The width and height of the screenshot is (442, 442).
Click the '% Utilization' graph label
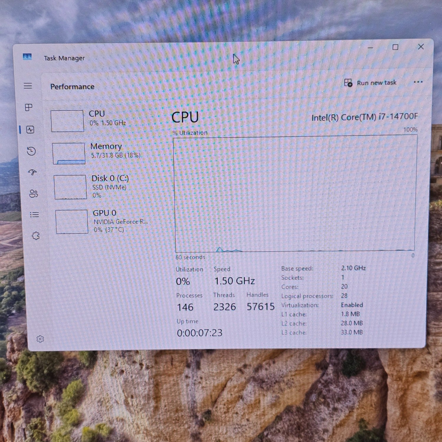pos(190,133)
